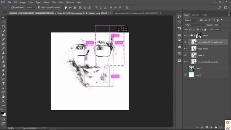The width and height of the screenshot is (231, 130).
Task: Select the Move tool in the toolbox
Action: (x=3, y=18)
